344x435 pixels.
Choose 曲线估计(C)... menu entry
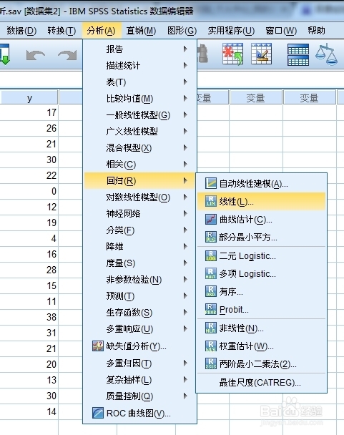[x=261, y=219]
